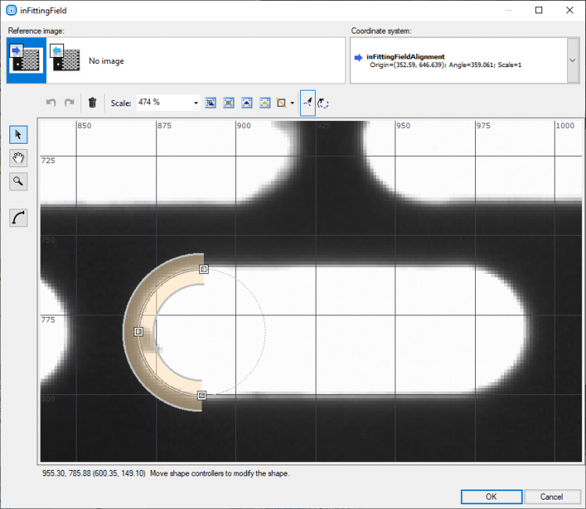
Task: Toggle the highlighted axes display button
Action: pyautogui.click(x=308, y=102)
